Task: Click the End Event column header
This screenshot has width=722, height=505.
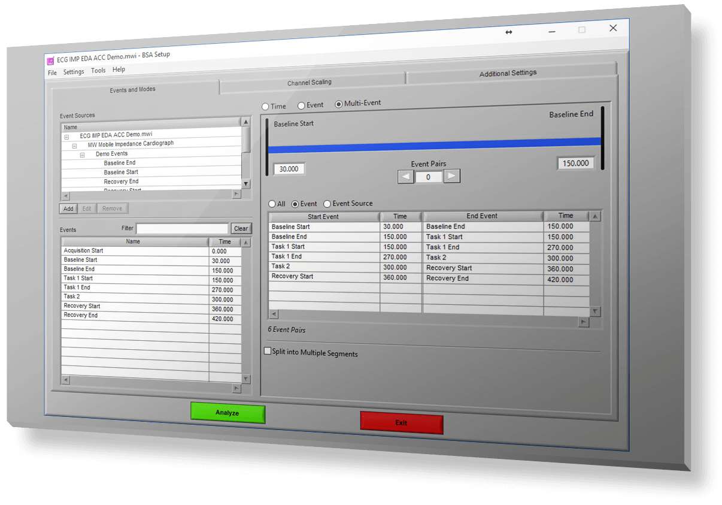Action: tap(482, 216)
